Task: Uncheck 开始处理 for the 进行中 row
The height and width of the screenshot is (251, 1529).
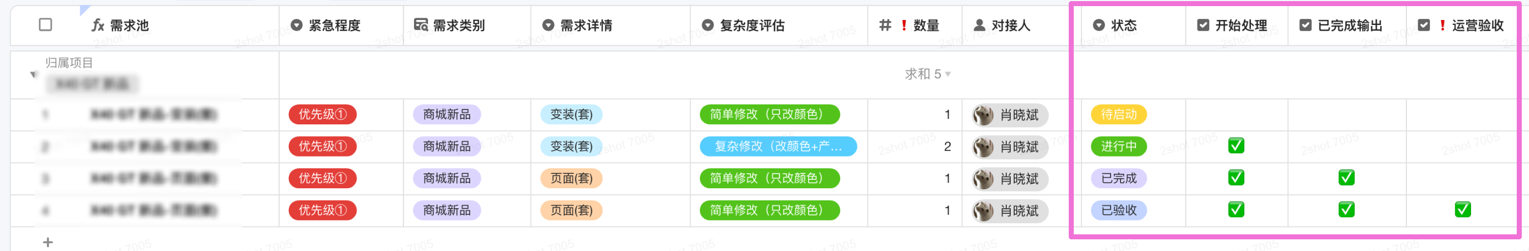Action: click(1236, 145)
